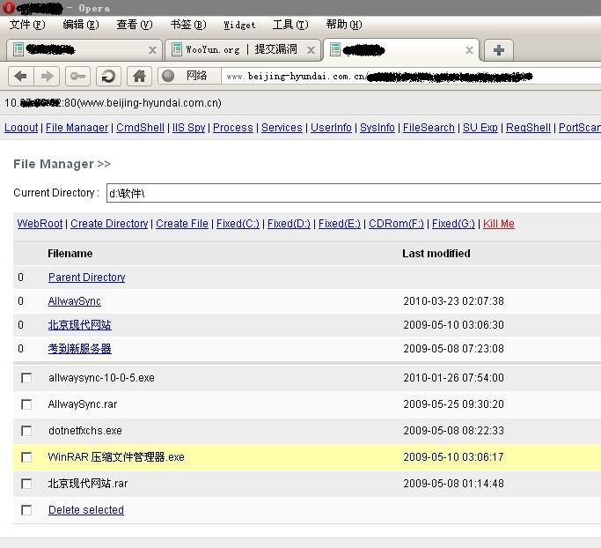Open the 帮助(H) menu
Image resolution: width=601 pixels, height=548 pixels.
344,25
